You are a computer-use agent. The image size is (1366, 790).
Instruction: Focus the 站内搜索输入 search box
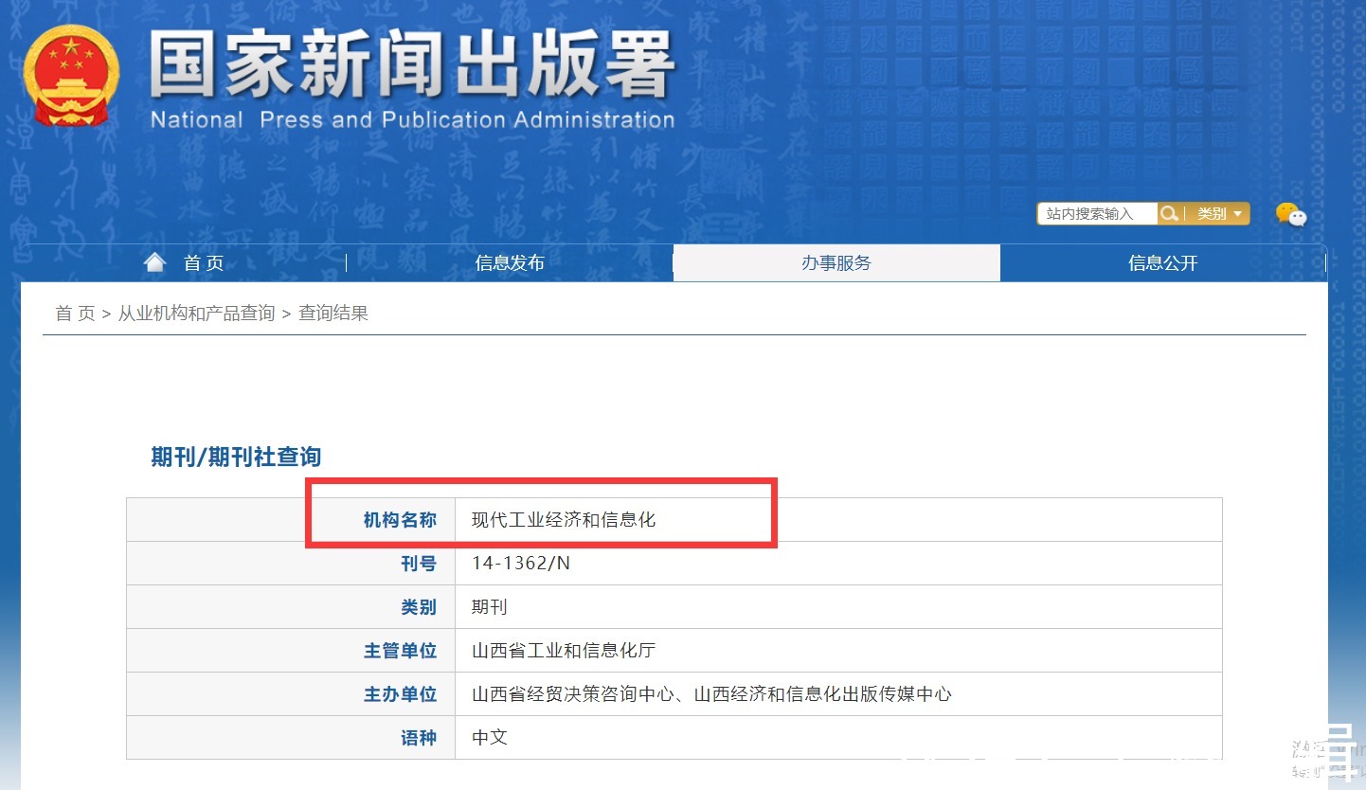pyautogui.click(x=1096, y=214)
